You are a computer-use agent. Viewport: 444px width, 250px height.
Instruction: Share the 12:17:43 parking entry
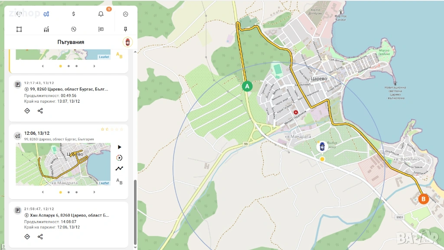tap(40, 111)
